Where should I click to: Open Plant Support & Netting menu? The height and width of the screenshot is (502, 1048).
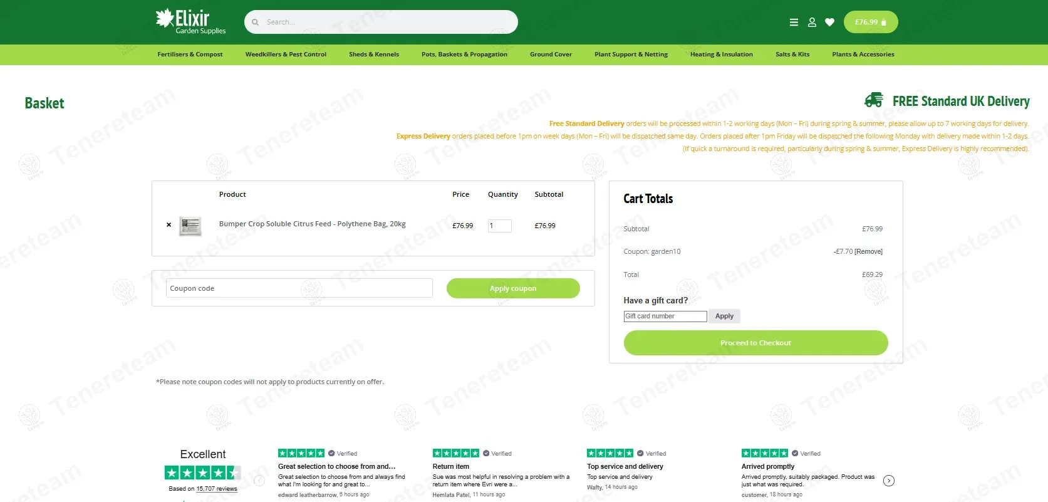coord(631,55)
